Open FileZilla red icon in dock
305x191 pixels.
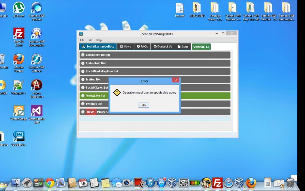(x=217, y=183)
